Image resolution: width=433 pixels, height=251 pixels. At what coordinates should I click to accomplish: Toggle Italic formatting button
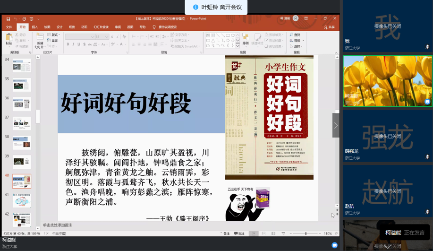point(74,44)
